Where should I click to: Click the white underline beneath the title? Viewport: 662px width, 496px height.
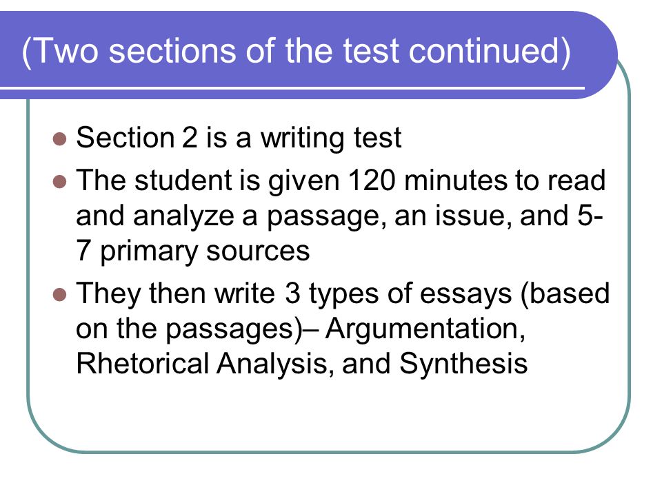point(292,88)
